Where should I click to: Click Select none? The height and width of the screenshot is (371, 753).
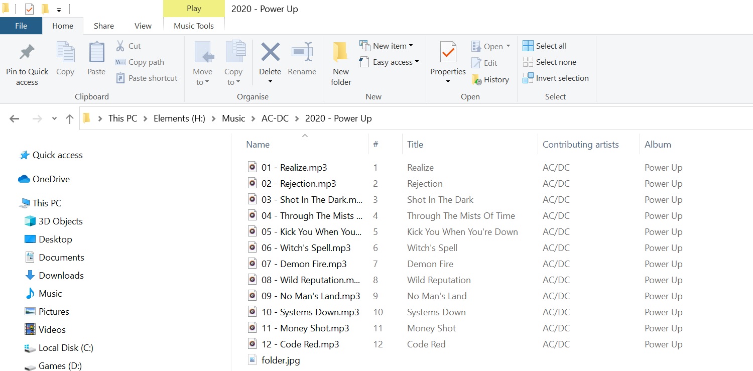click(549, 62)
